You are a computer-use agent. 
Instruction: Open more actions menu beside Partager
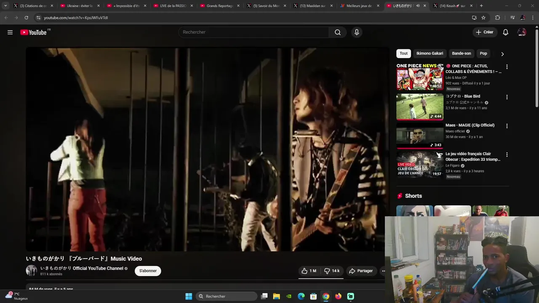383,271
